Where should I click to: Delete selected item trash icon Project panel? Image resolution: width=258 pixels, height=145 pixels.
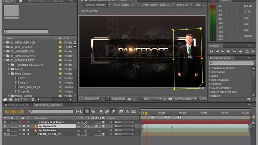click(33, 99)
